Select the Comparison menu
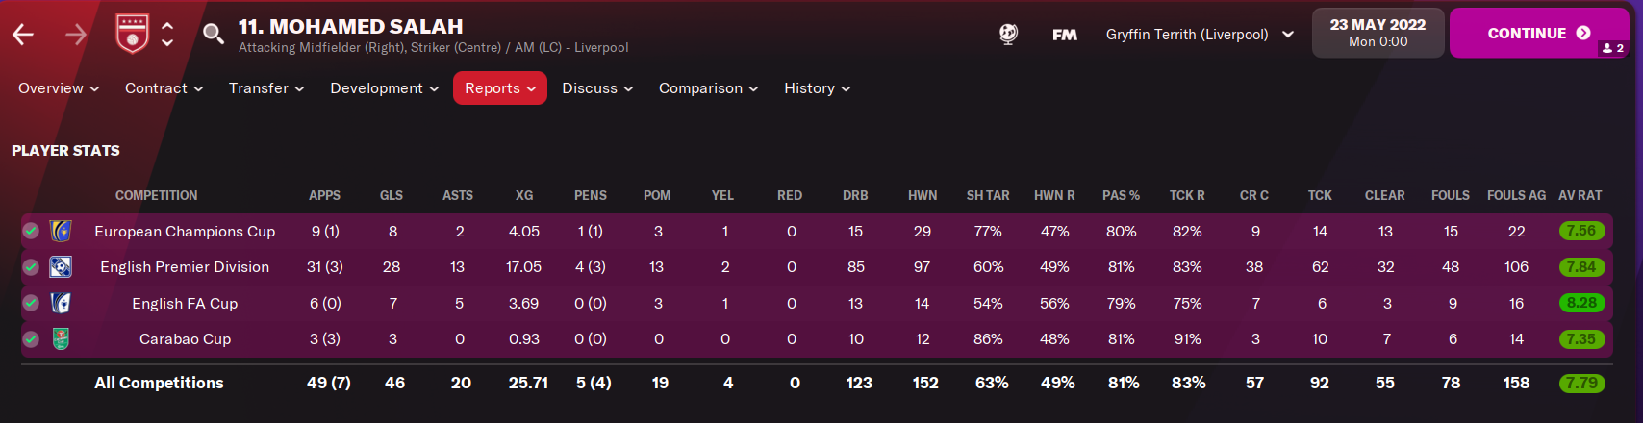Viewport: 1643px width, 423px height. coord(708,88)
